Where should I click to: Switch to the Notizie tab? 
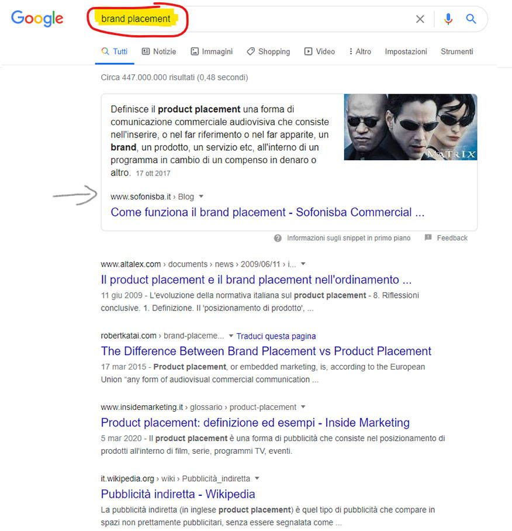[x=159, y=51]
